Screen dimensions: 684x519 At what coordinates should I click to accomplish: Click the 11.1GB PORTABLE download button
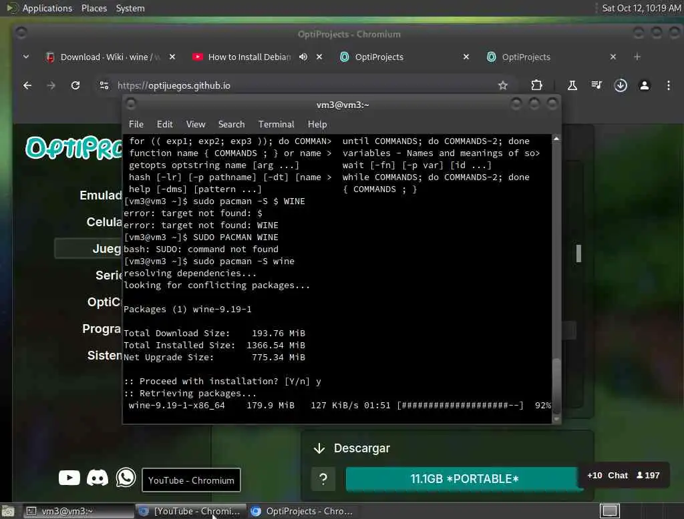pyautogui.click(x=464, y=479)
